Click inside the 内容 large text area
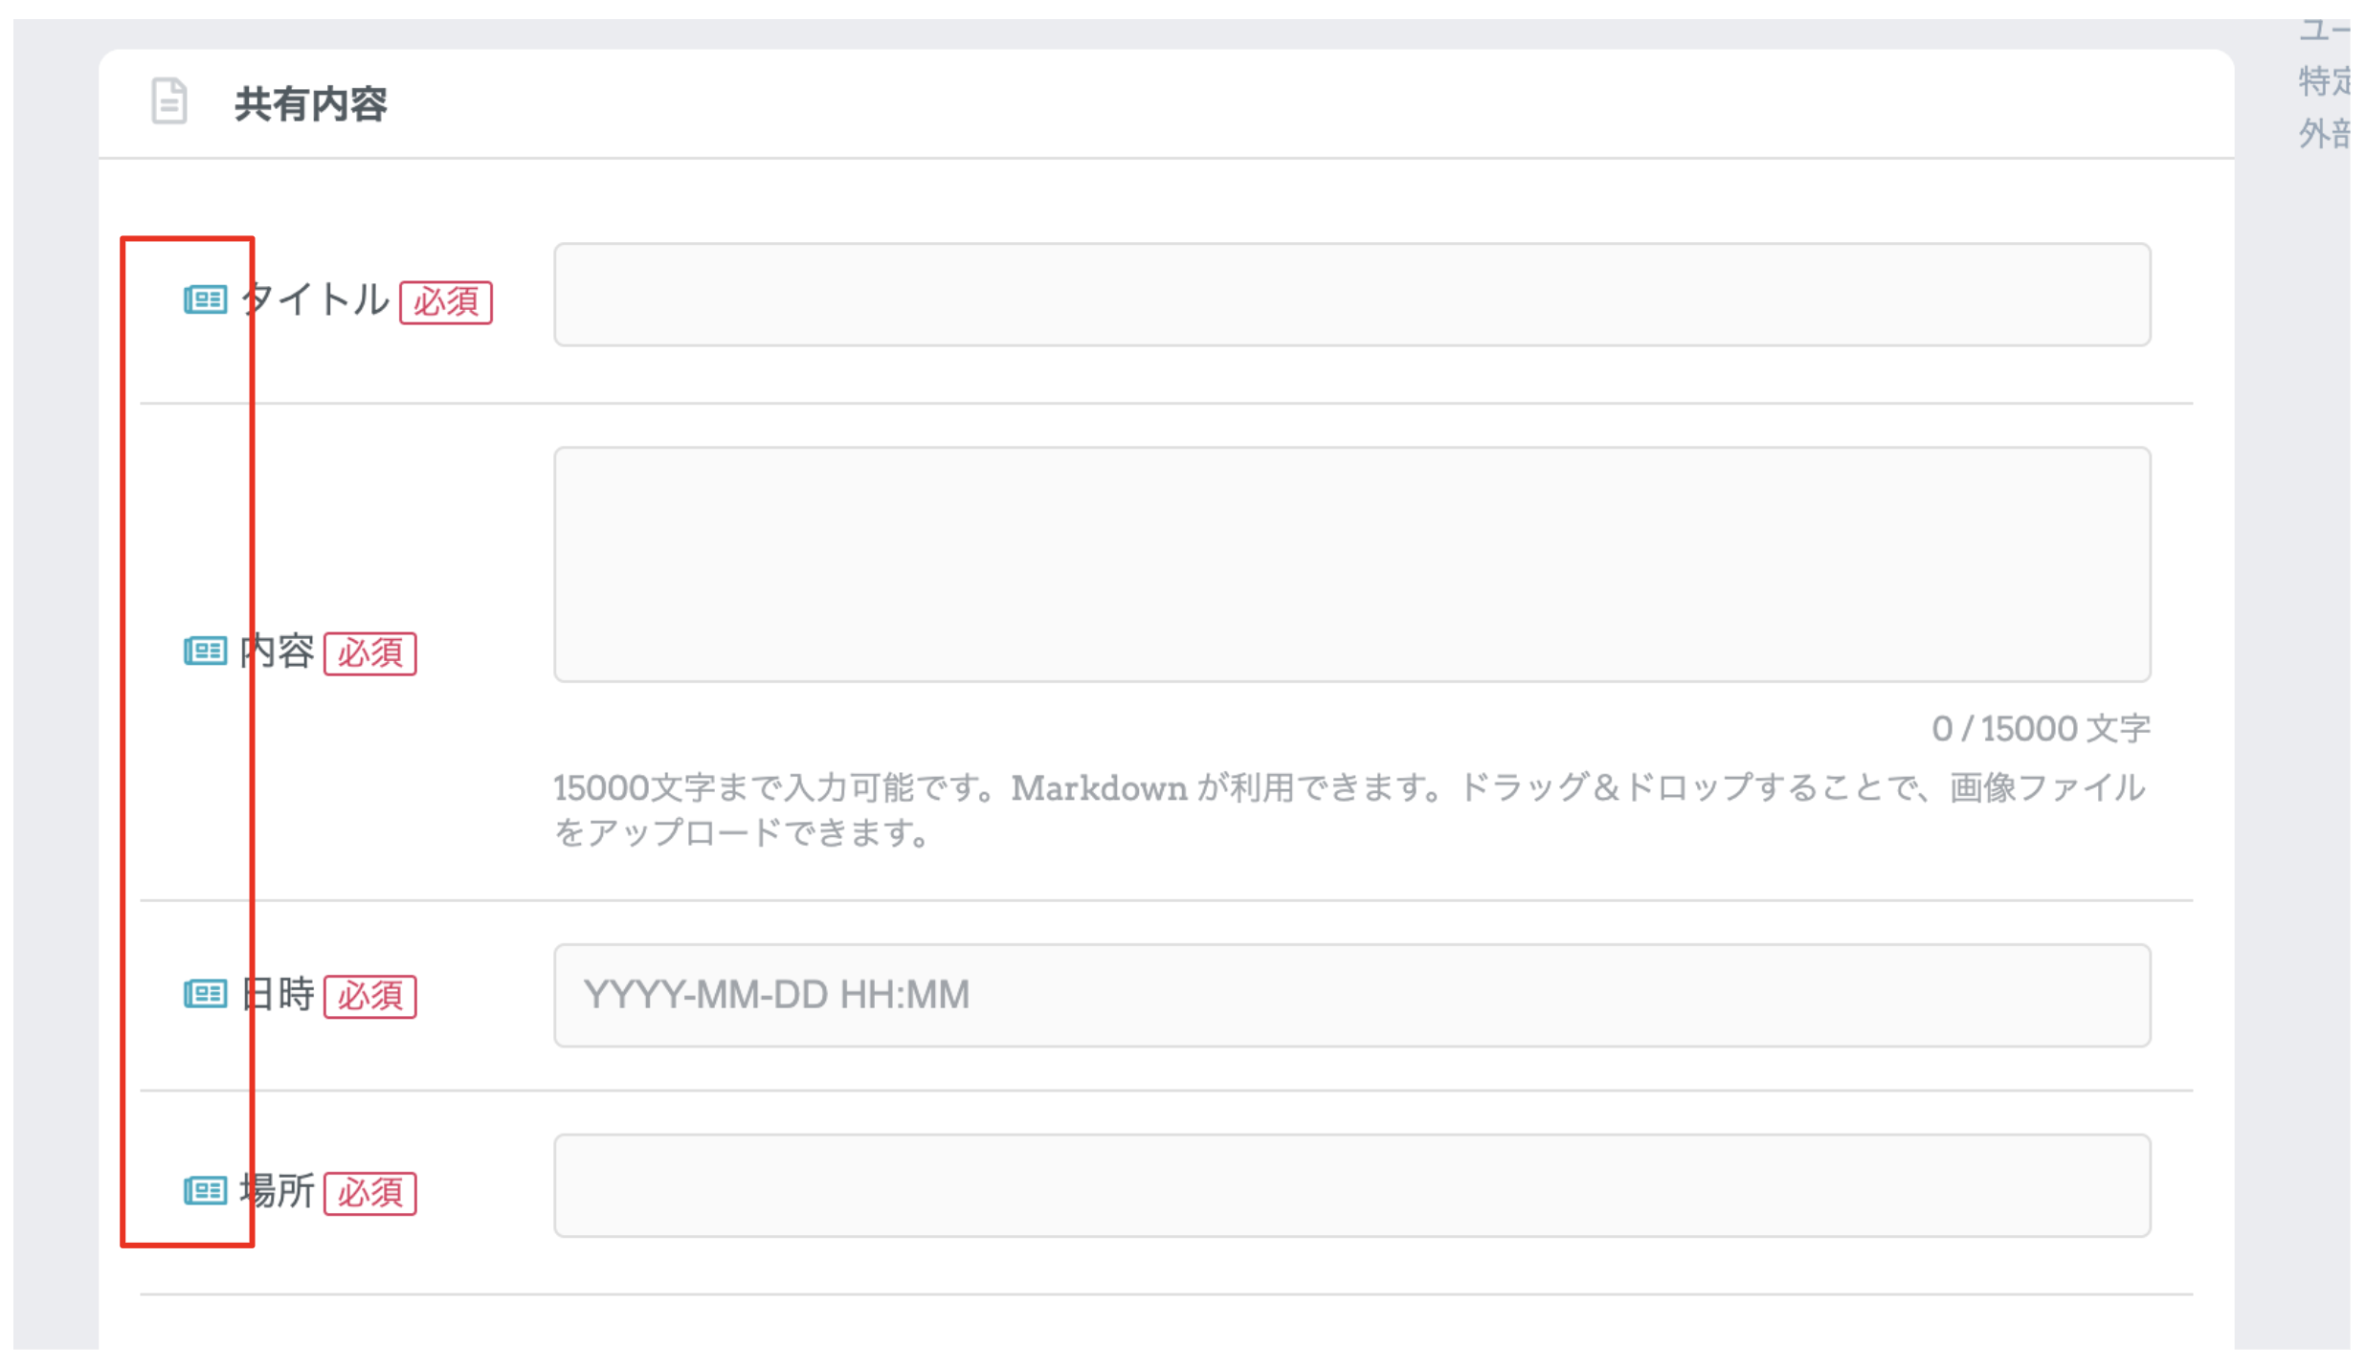This screenshot has height=1368, width=2366. tap(1351, 564)
